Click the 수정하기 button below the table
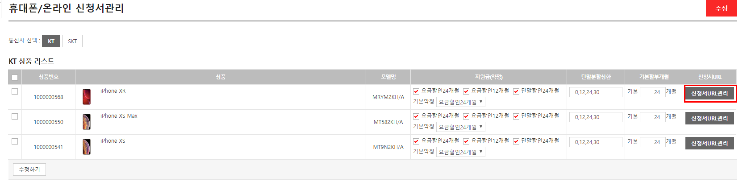 click(x=29, y=169)
